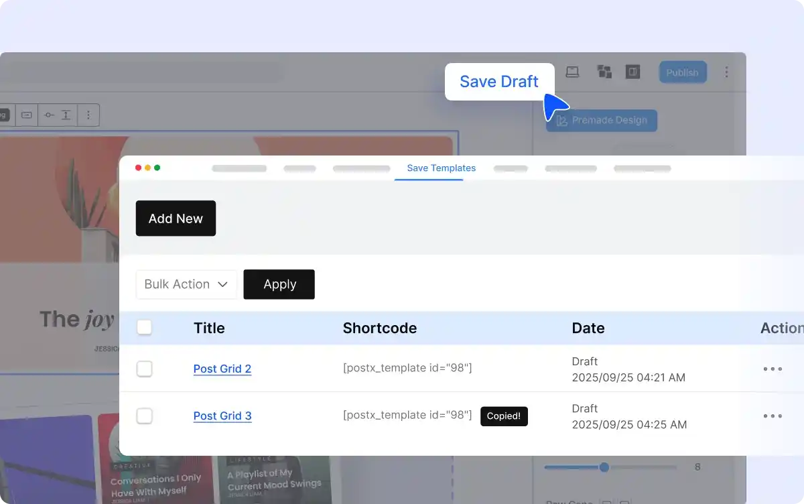Click the laptop preview icon in editor toolbar

coord(572,72)
